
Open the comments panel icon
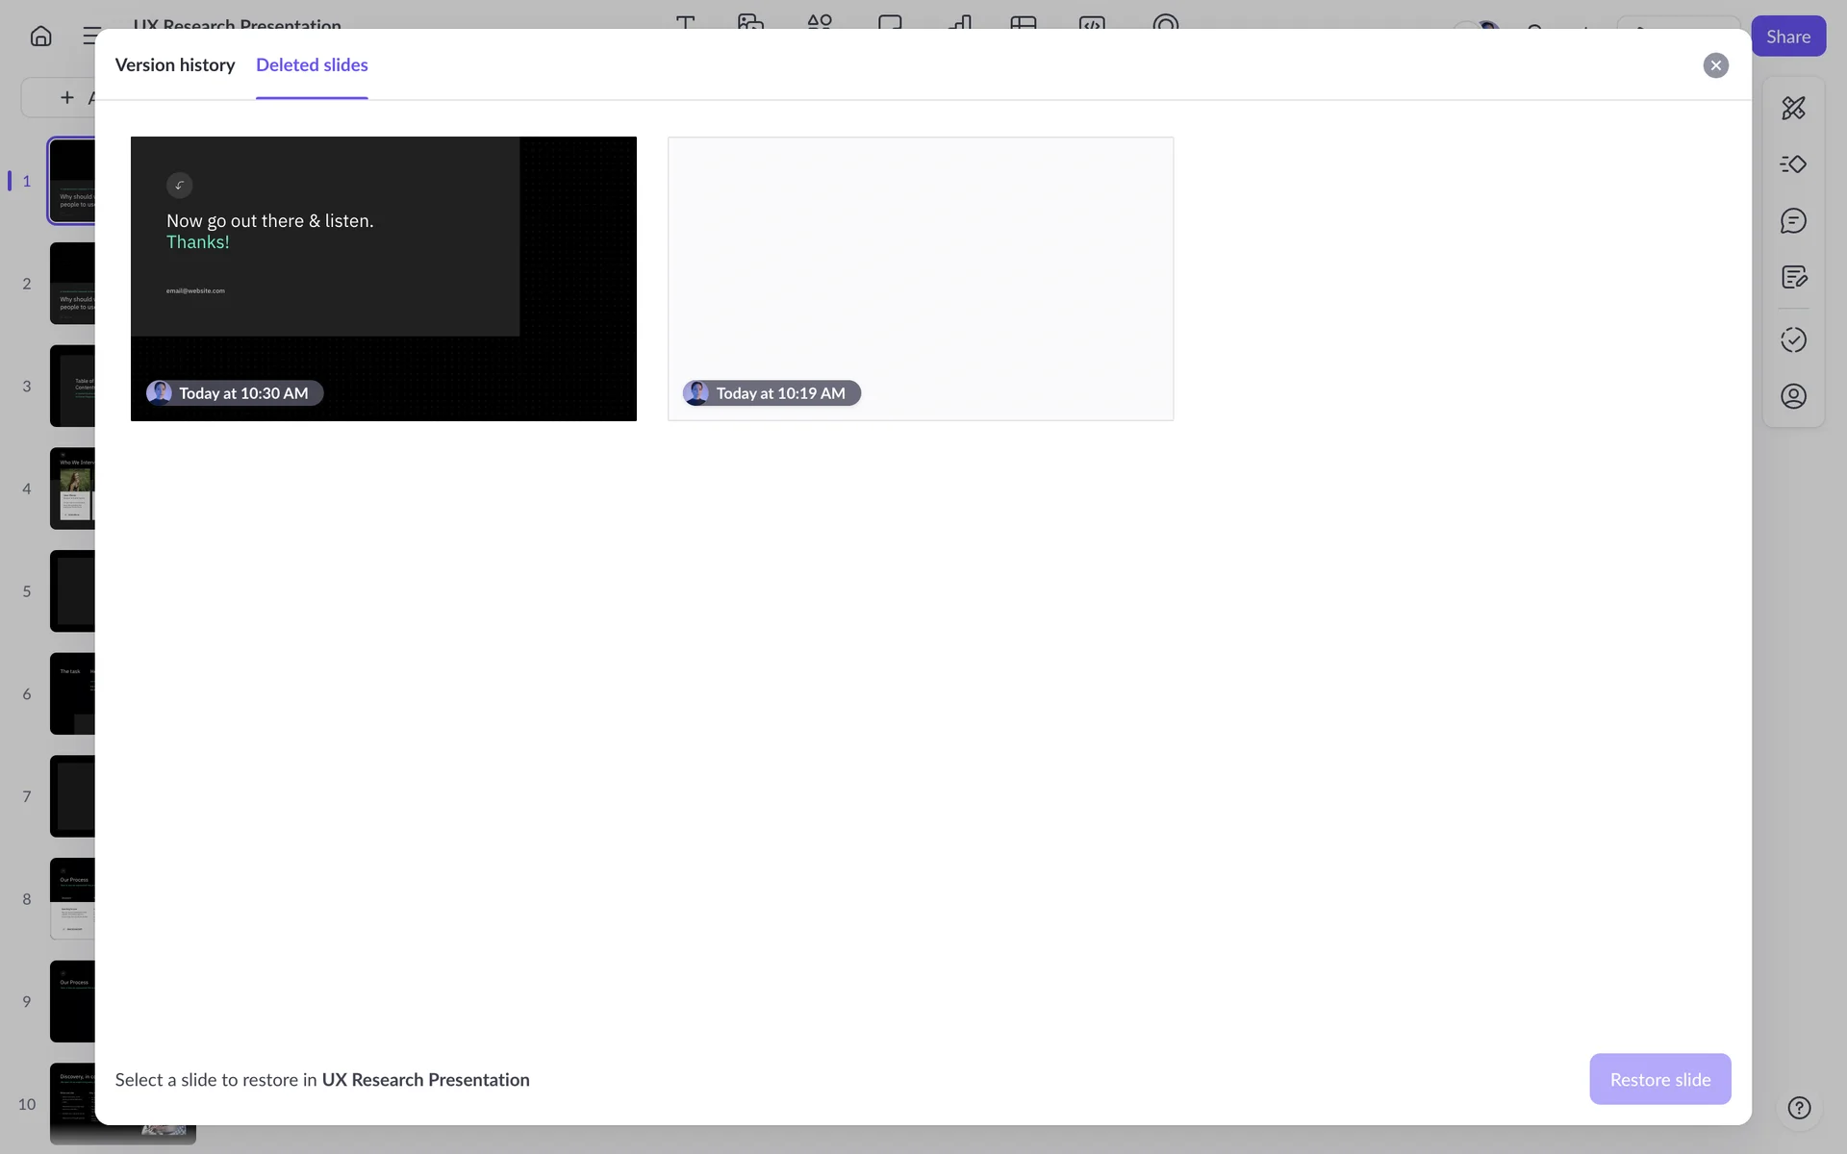pyautogui.click(x=1793, y=221)
